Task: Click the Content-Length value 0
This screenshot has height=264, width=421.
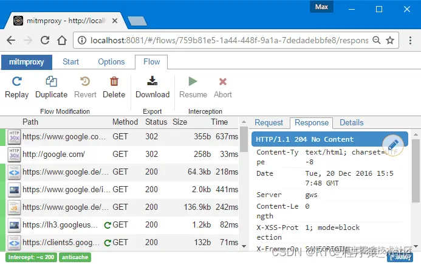Action: 307,206
